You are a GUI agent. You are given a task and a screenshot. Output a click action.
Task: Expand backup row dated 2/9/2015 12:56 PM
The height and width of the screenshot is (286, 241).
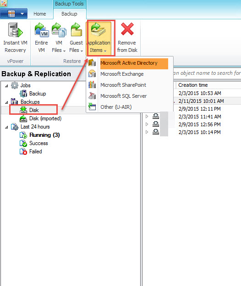click(147, 124)
